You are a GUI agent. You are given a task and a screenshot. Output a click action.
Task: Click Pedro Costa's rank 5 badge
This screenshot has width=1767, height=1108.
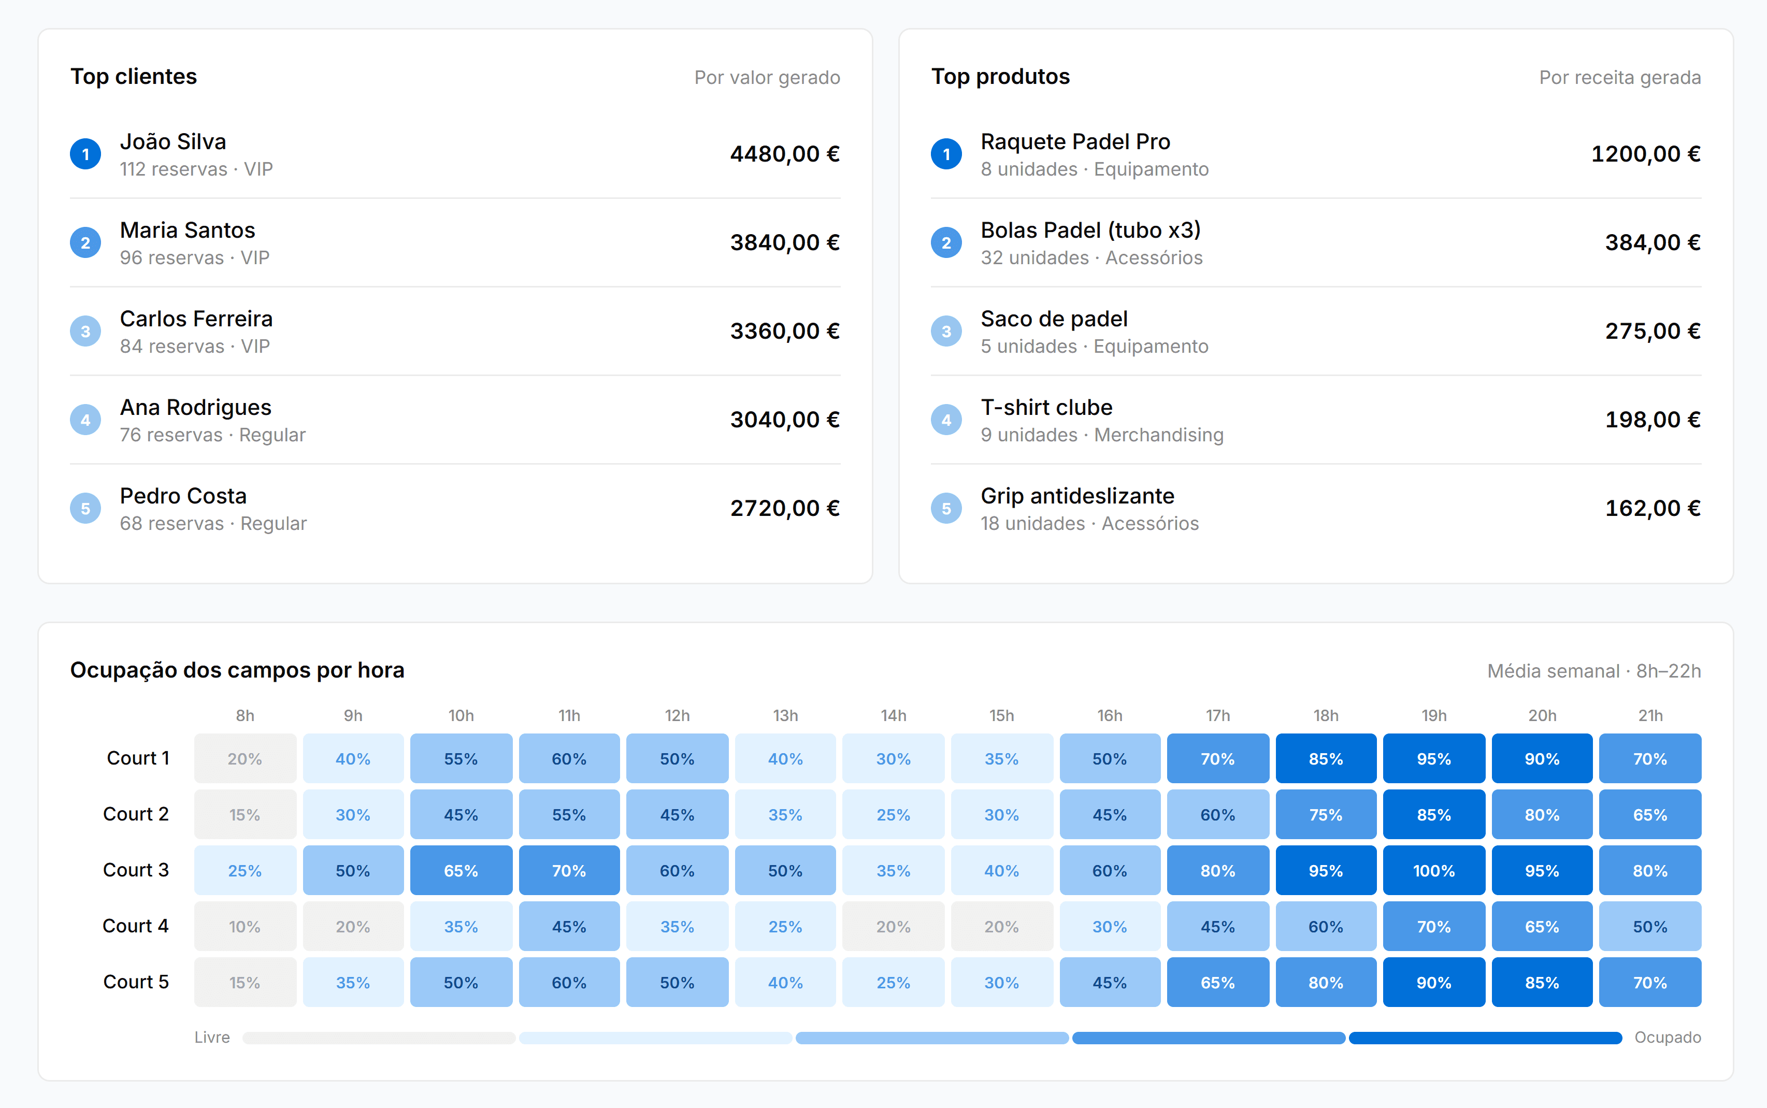tap(85, 509)
